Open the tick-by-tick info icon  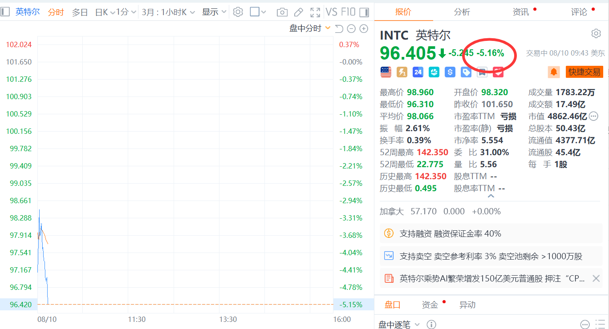tap(431, 325)
